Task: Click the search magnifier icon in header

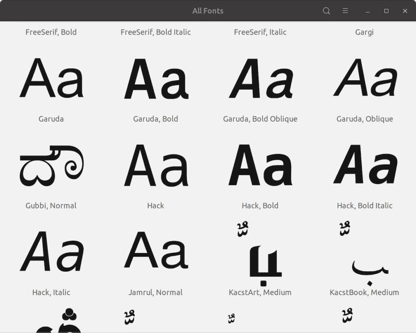Action: click(326, 11)
